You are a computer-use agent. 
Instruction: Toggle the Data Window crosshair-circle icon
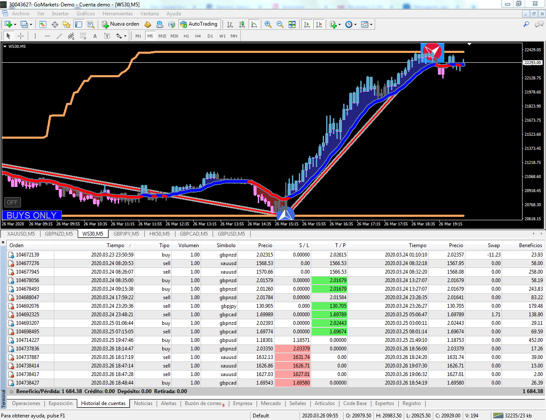click(55, 24)
